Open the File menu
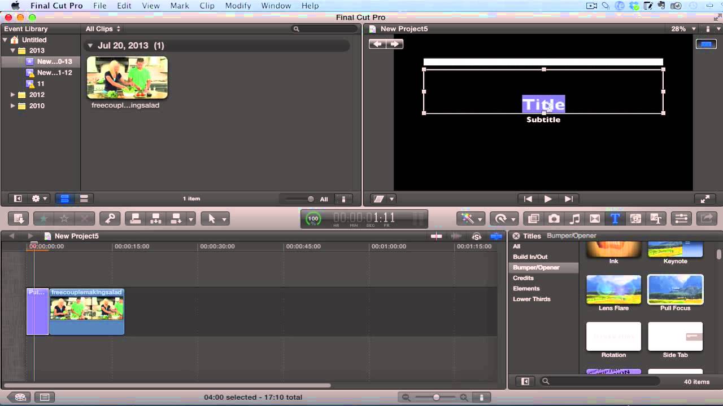723x406 pixels. tap(100, 6)
